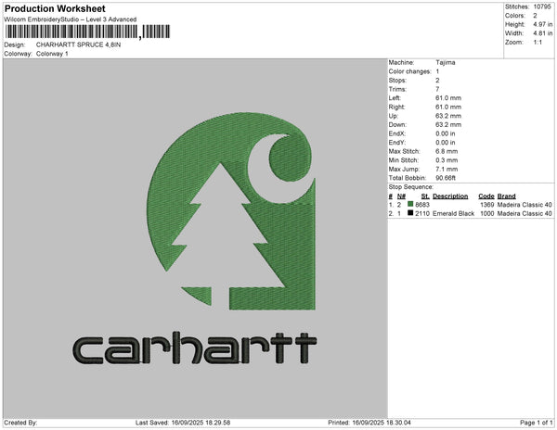Viewport: 557px width, 430px height.
Task: Click the Colors value '2'
Action: [535, 16]
